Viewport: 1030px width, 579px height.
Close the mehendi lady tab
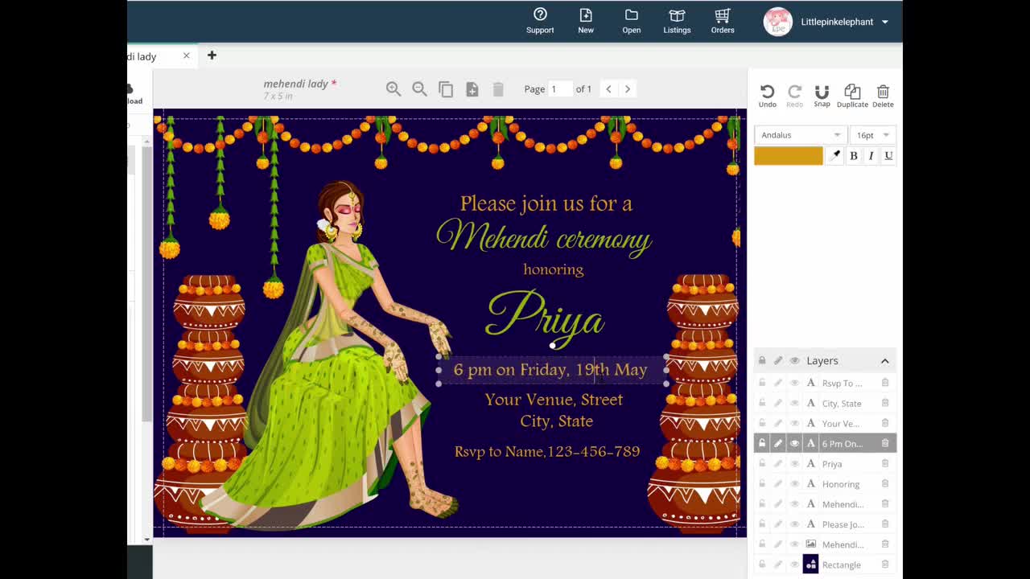186,55
